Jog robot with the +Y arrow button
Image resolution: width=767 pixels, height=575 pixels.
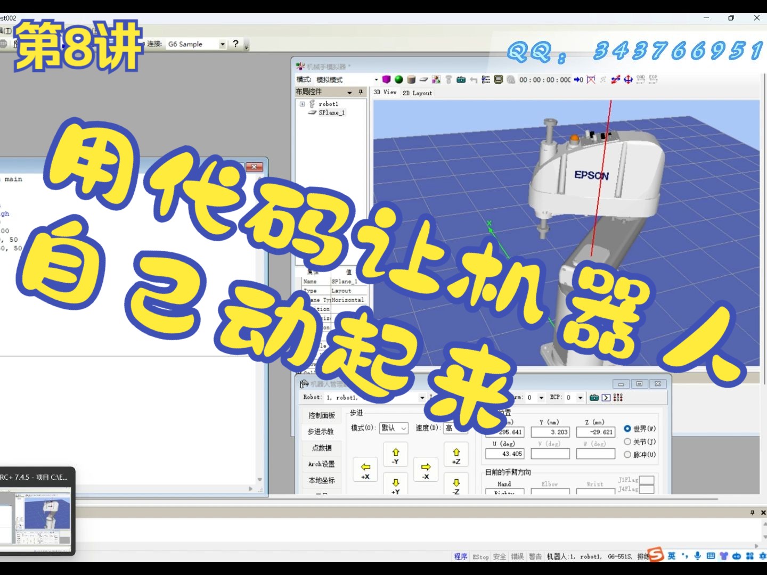(396, 484)
